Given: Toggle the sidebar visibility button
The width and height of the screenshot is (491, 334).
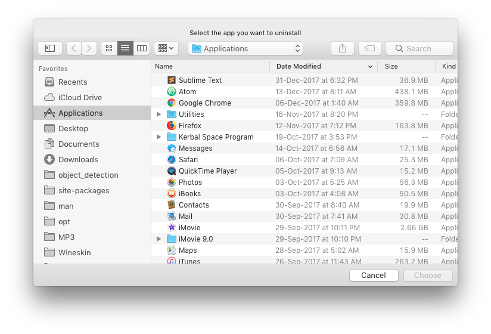Looking at the screenshot, I should tap(50, 48).
